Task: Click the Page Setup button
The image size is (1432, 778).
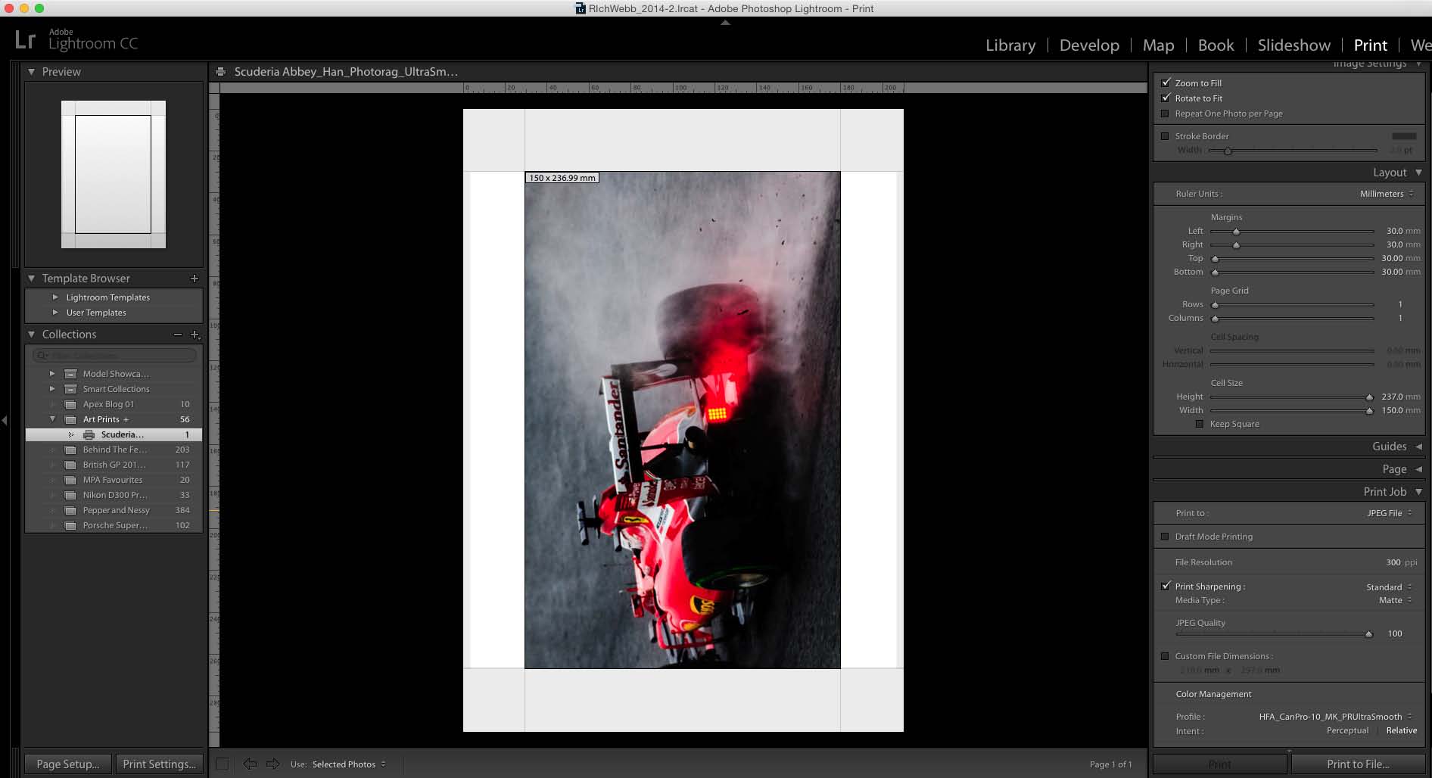Action: click(x=68, y=764)
